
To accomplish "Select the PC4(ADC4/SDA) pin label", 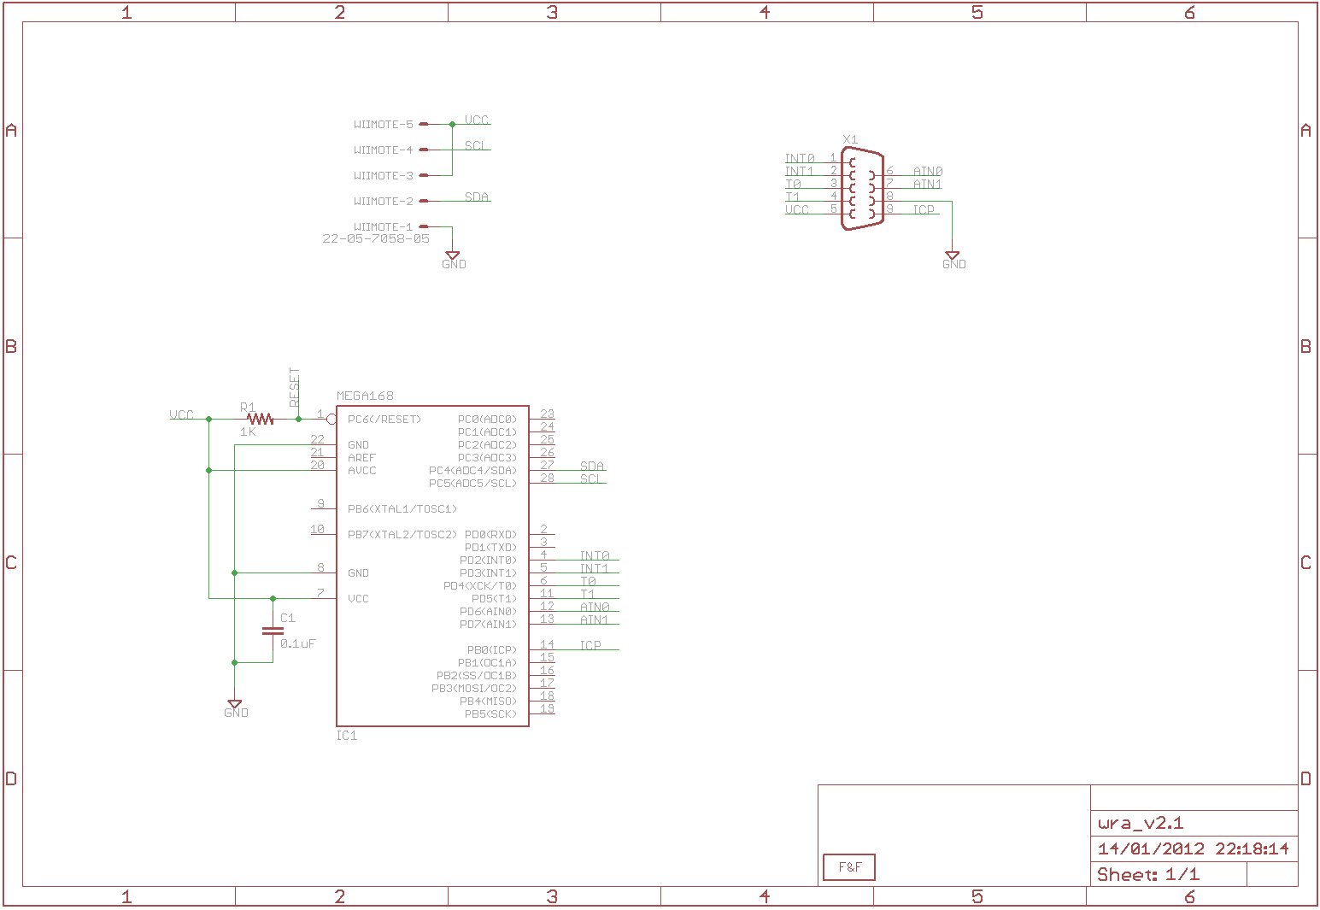I will [x=472, y=471].
